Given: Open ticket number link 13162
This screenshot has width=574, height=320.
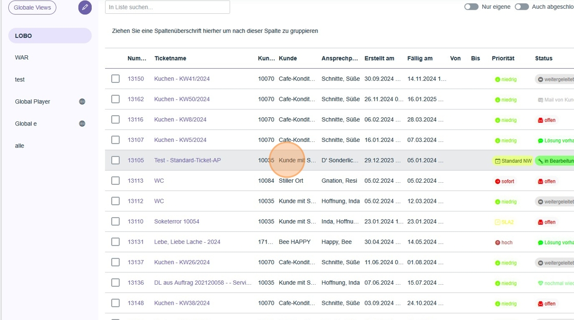Looking at the screenshot, I should [x=136, y=99].
